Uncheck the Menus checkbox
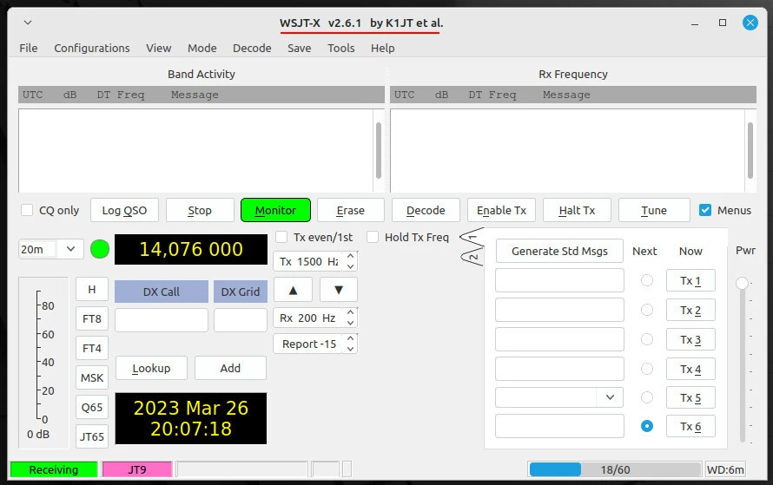773x485 pixels. coord(705,210)
